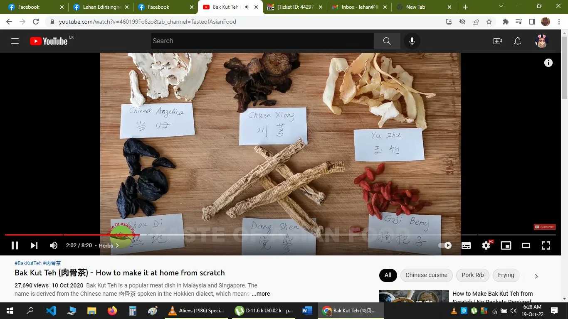Screen dimensions: 568x319
Task: Select the Chinese cuisine filter chip
Action: coord(426,275)
